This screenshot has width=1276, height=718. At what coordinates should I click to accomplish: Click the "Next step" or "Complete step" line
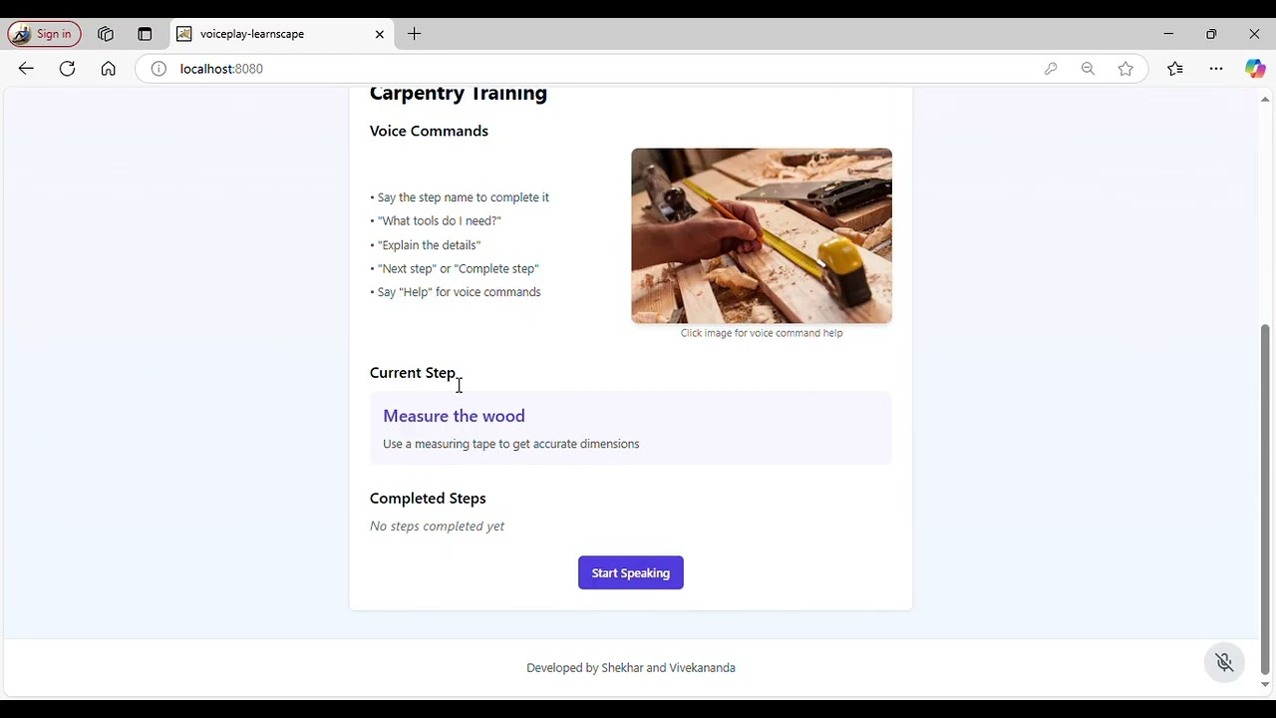pyautogui.click(x=455, y=269)
